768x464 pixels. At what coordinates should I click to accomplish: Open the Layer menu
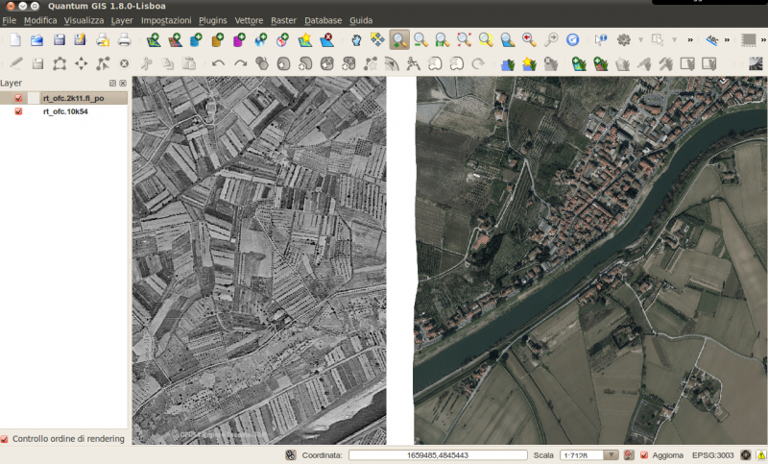(x=122, y=20)
